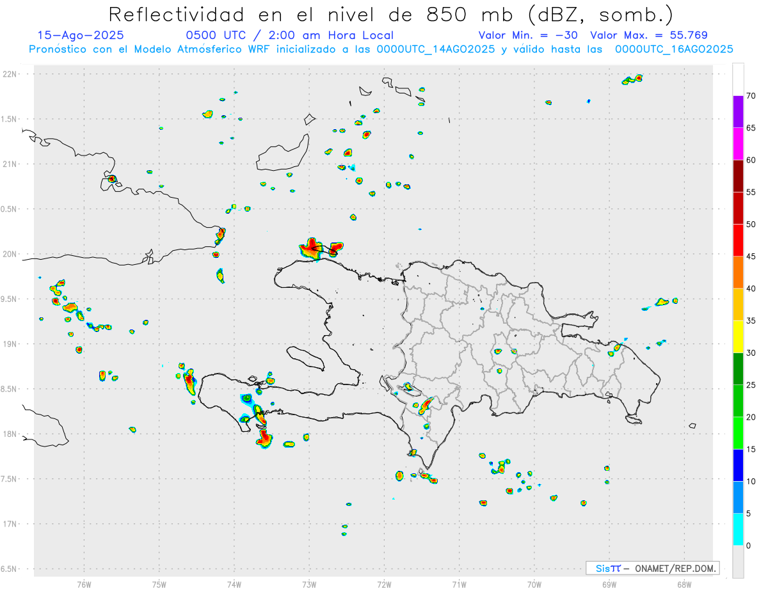
Task: Click the yellow 30–35 dBZ colorbar segment
Action: pyautogui.click(x=738, y=336)
